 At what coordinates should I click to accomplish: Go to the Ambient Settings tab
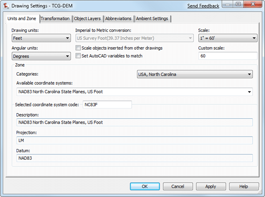coord(152,19)
